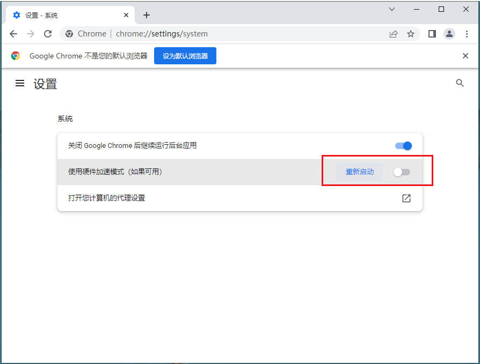
Task: Open the profile avatar menu
Action: (449, 34)
